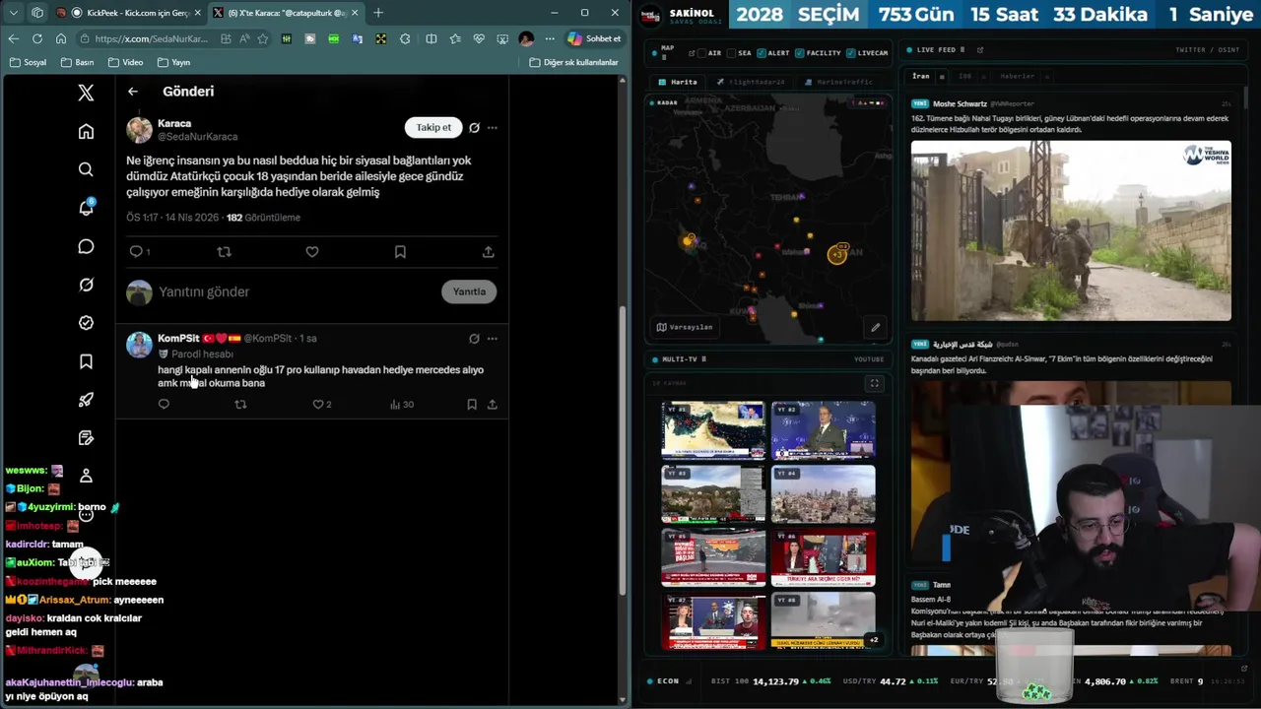Toggle SEA checkbox in map panel
Screen dimensions: 1261x709
click(x=732, y=53)
